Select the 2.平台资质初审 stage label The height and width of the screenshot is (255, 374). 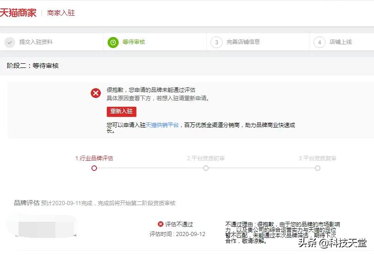click(206, 158)
